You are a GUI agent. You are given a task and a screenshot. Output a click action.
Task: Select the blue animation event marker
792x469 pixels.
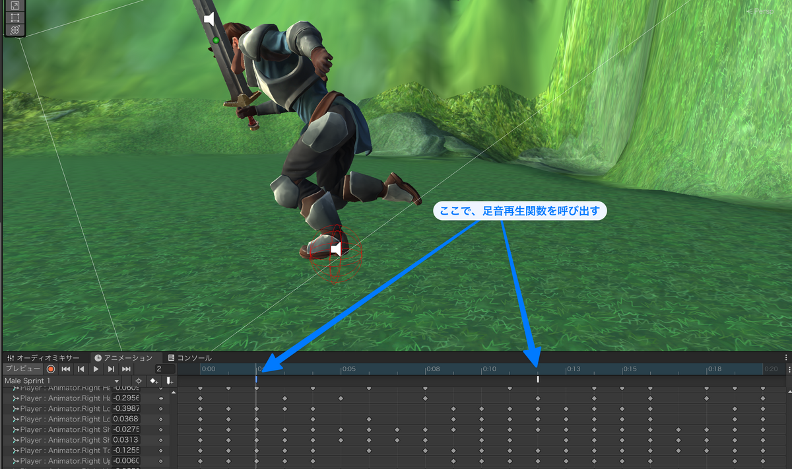(x=256, y=379)
